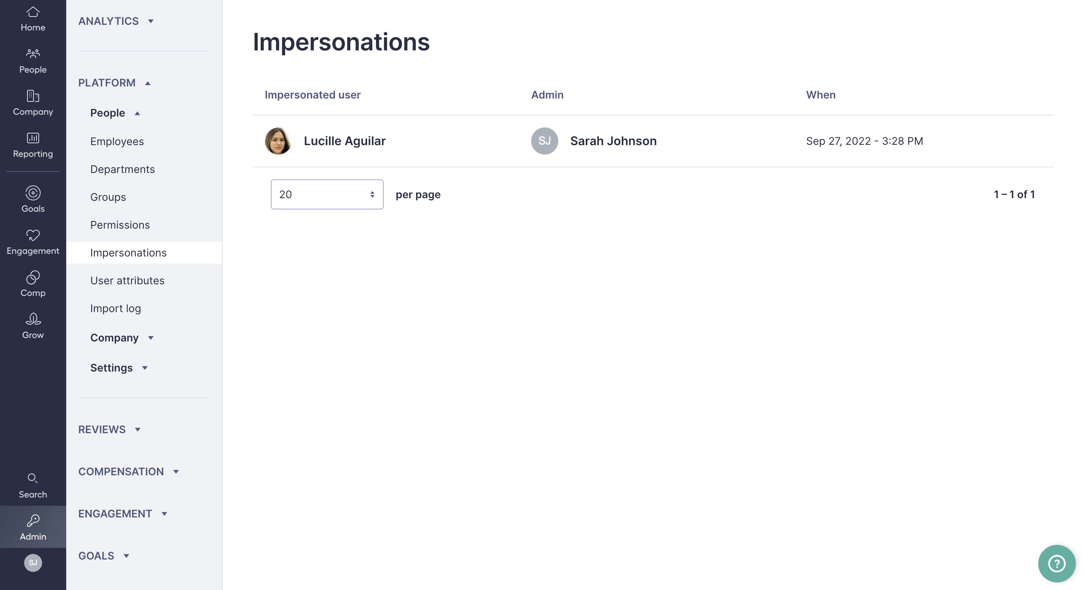This screenshot has height=590, width=1083.
Task: Open Lucille Aguilar's impersonation record
Action: click(x=344, y=141)
